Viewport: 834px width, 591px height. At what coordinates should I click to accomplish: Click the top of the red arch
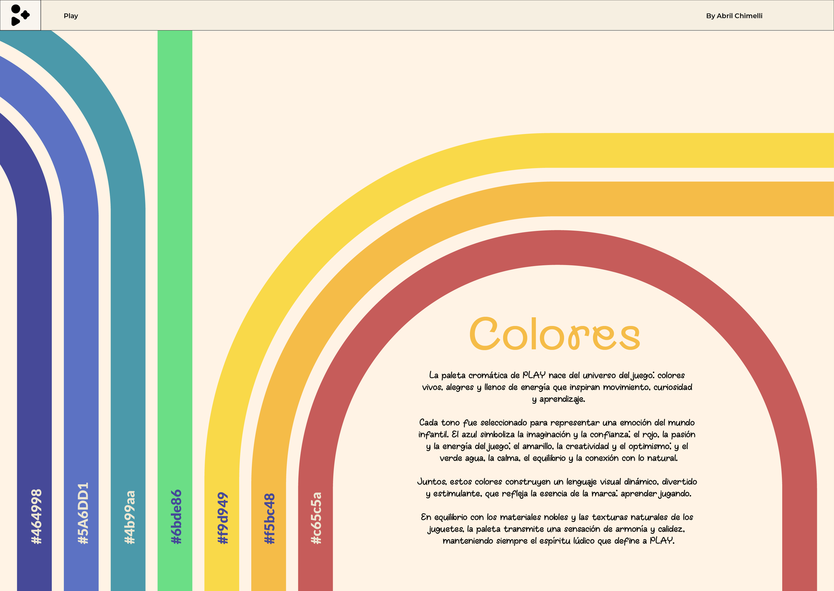pos(557,247)
